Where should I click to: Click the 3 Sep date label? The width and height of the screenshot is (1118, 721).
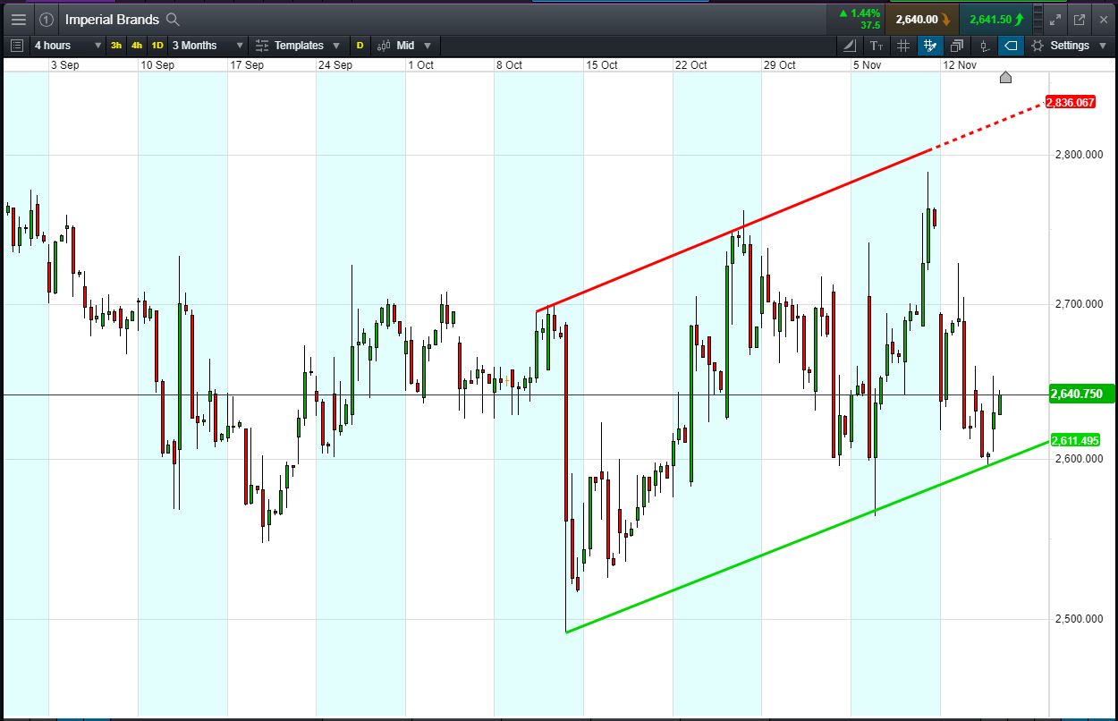[65, 64]
